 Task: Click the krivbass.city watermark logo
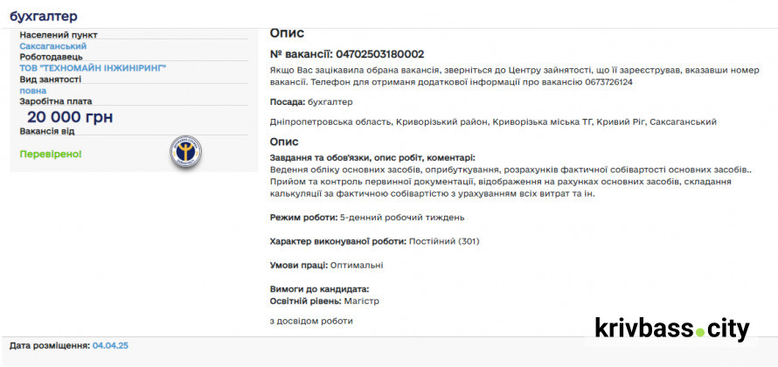[x=672, y=329]
